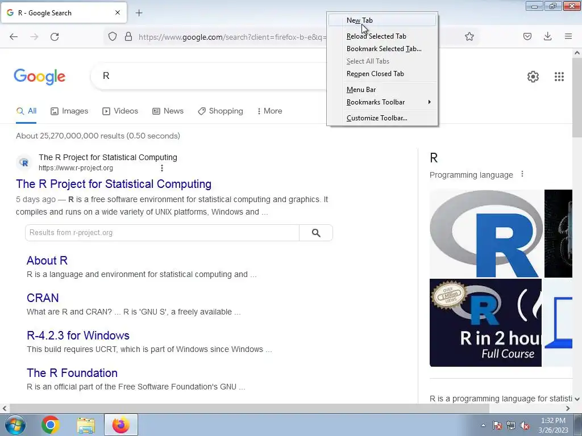Click the browser Forward arrow
Viewport: 582px width, 436px height.
34,36
